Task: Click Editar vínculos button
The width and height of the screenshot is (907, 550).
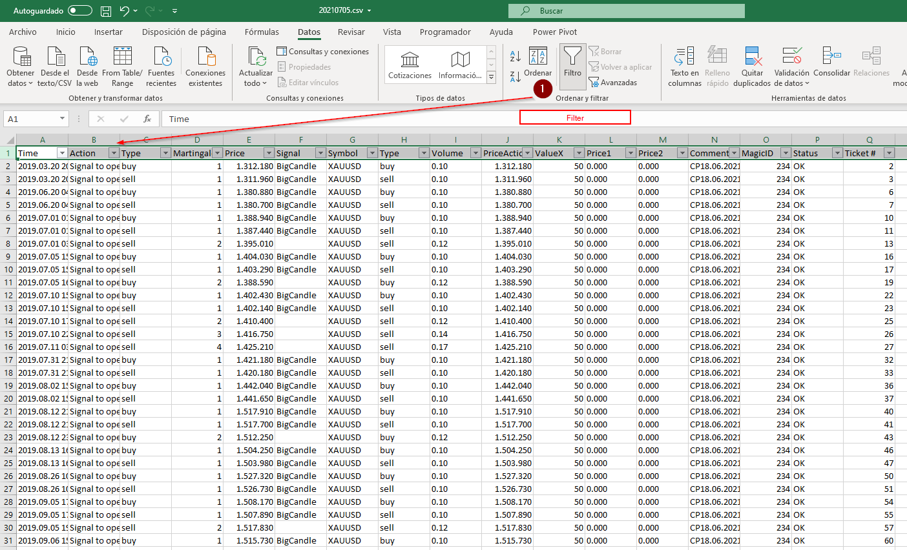Action: point(308,83)
